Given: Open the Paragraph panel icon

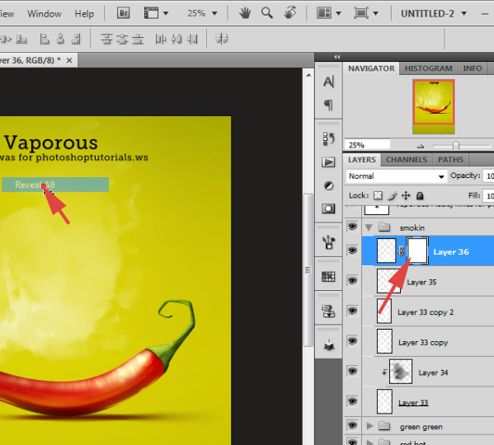Looking at the screenshot, I should (328, 105).
